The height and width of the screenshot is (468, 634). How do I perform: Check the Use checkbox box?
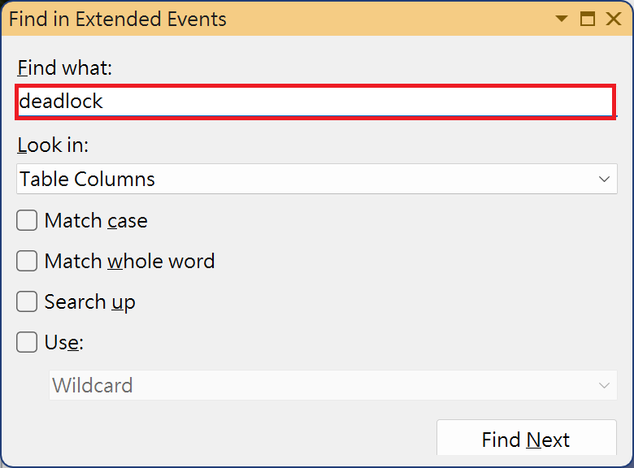tap(28, 342)
